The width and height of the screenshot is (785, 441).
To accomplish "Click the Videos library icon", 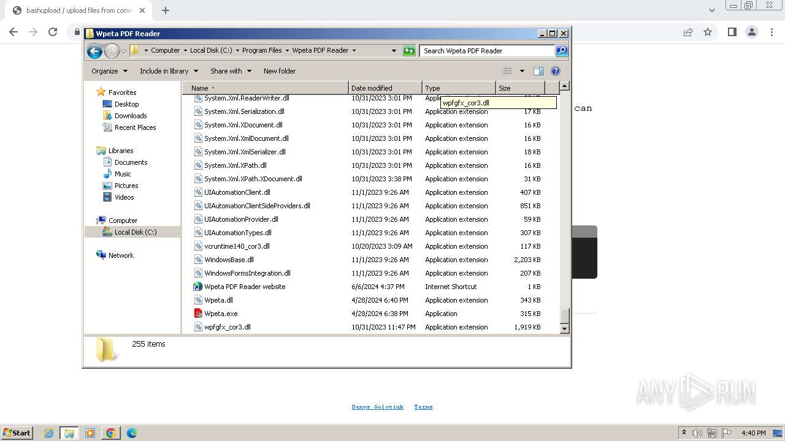I will click(x=107, y=197).
